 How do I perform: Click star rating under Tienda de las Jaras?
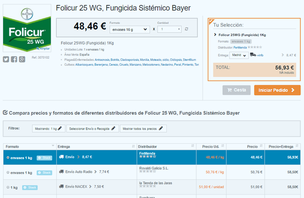click(x=147, y=186)
